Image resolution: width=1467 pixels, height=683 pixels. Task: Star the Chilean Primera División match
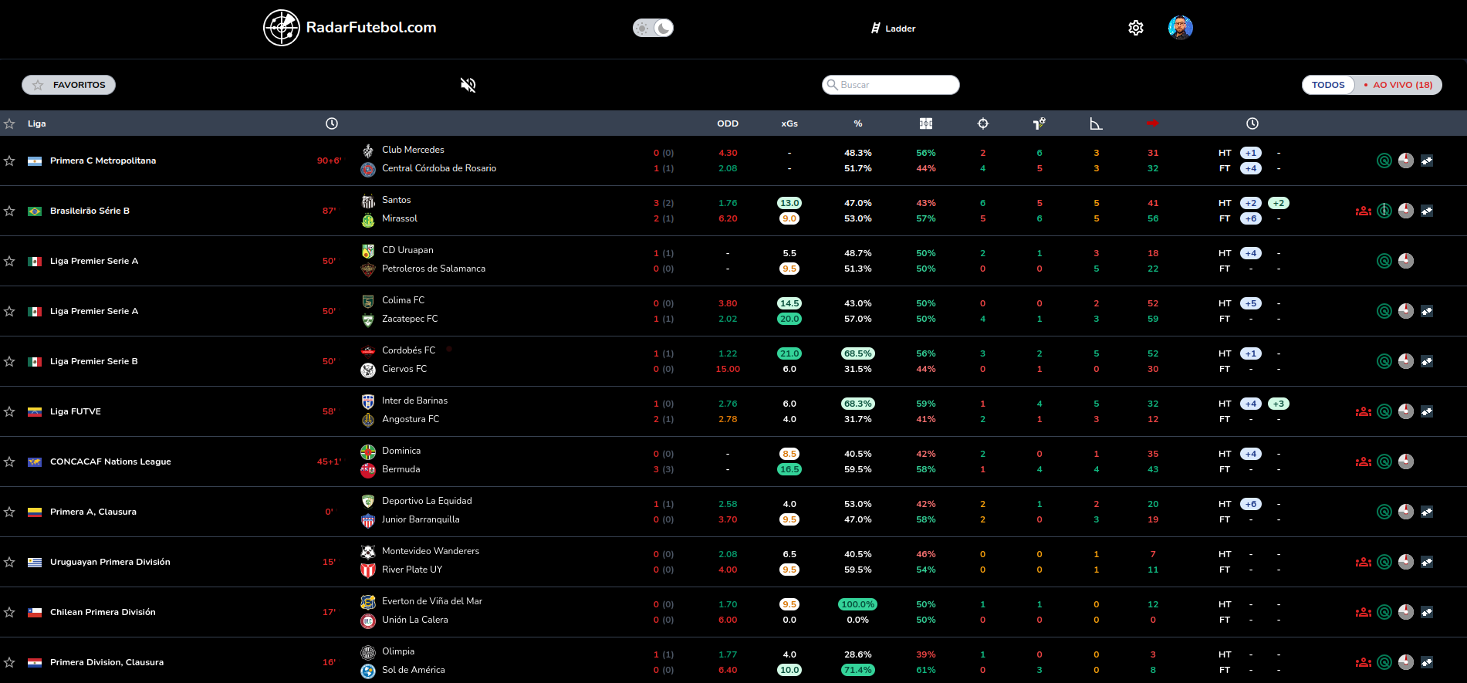tap(9, 612)
